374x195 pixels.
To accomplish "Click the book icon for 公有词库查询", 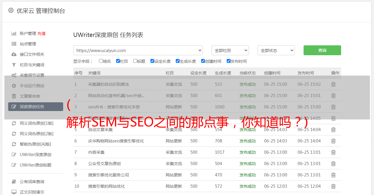I will pyautogui.click(x=14, y=182).
